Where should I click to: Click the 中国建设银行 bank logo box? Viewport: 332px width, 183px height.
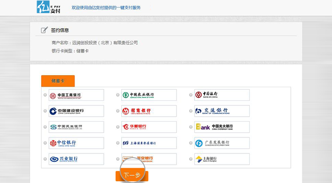(x=76, y=111)
